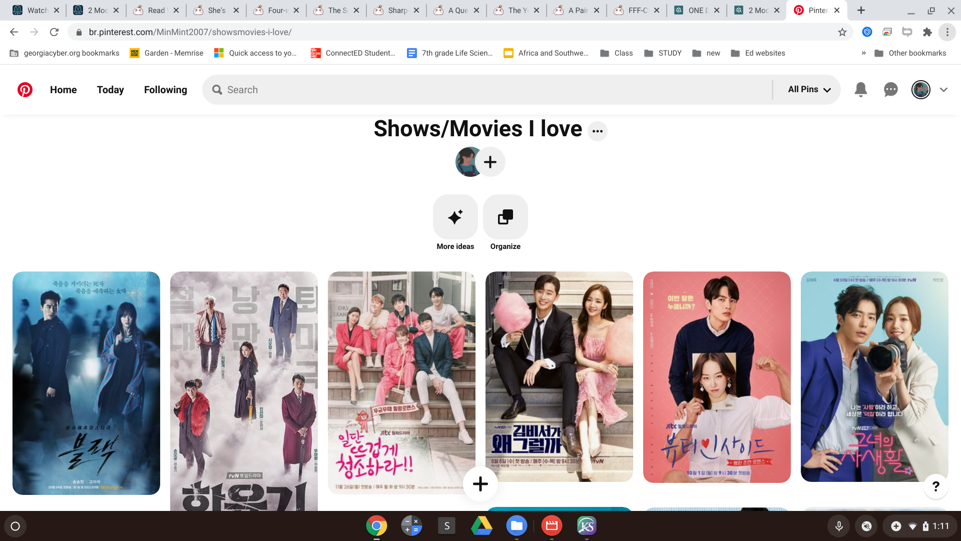Open the notifications bell

[861, 90]
